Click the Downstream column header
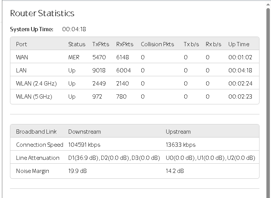The height and width of the screenshot is (198, 271). pos(84,132)
